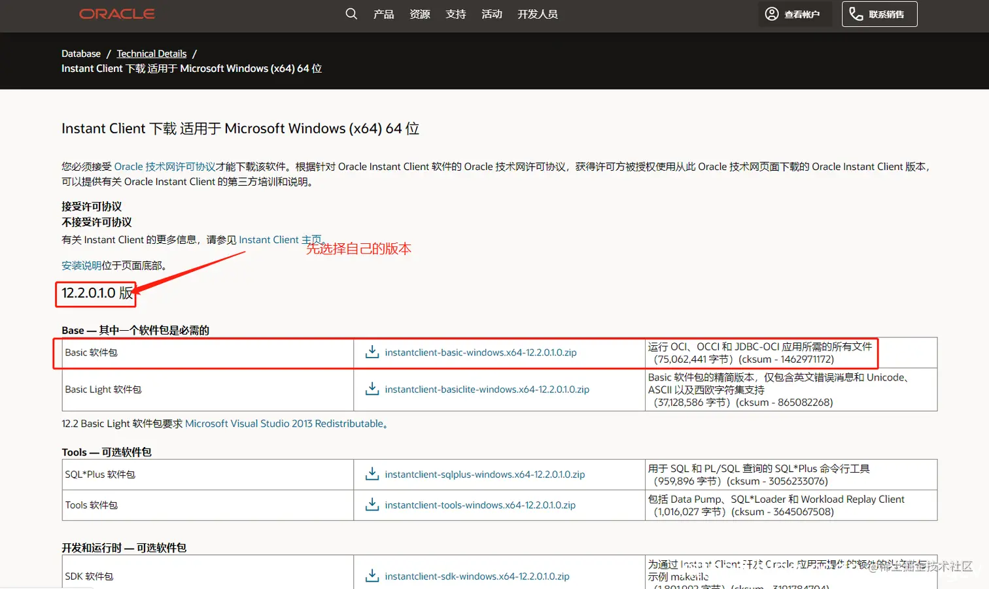Viewport: 989px width, 589px height.
Task: Click the cksum - 3645067508 description cell
Action: (x=791, y=505)
